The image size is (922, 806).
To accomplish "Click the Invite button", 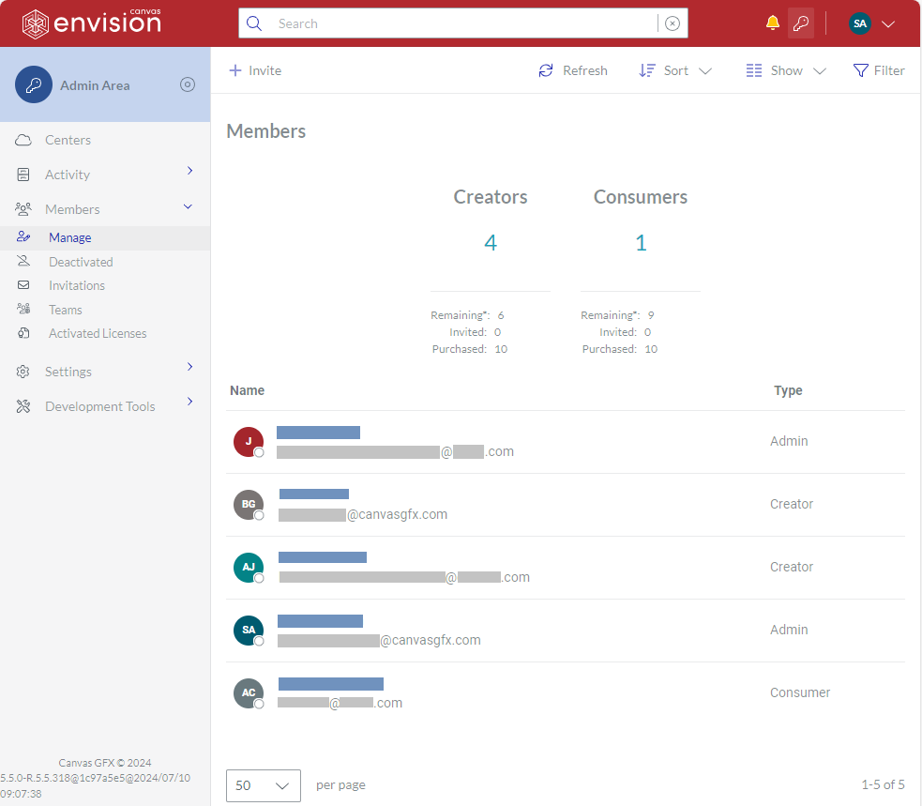I will pos(254,69).
